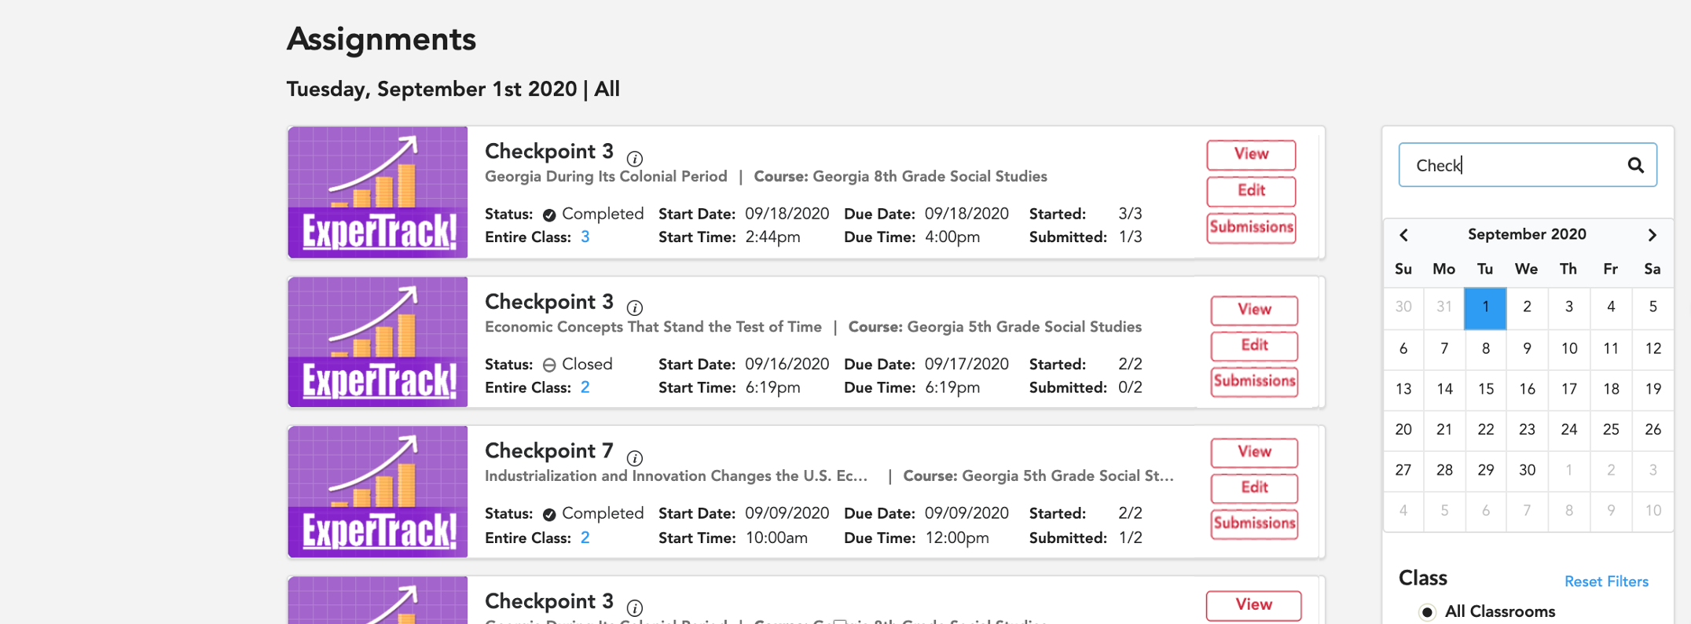This screenshot has height=624, width=1691.
Task: Open Submissions for Economic Concepts checkpoint
Action: 1254,382
